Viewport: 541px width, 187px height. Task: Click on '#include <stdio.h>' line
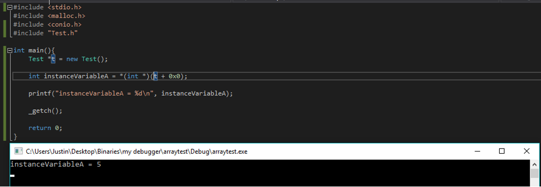[x=47, y=7]
